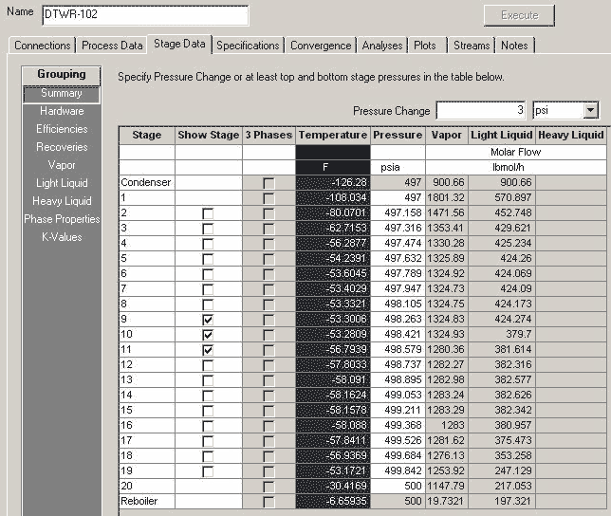Select the Stage Data tab
The width and height of the screenshot is (611, 516).
(x=179, y=44)
